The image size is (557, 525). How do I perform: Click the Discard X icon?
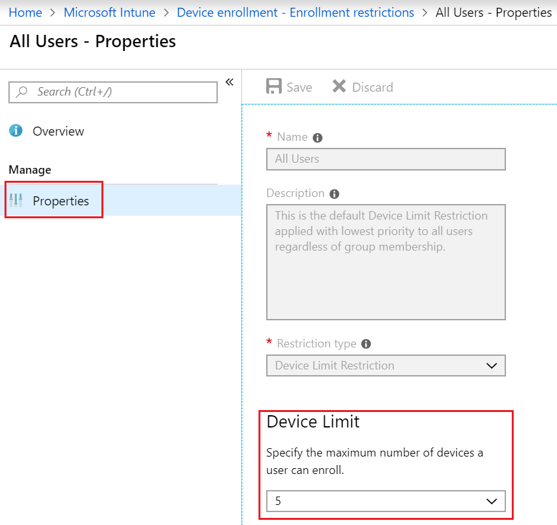pyautogui.click(x=339, y=87)
